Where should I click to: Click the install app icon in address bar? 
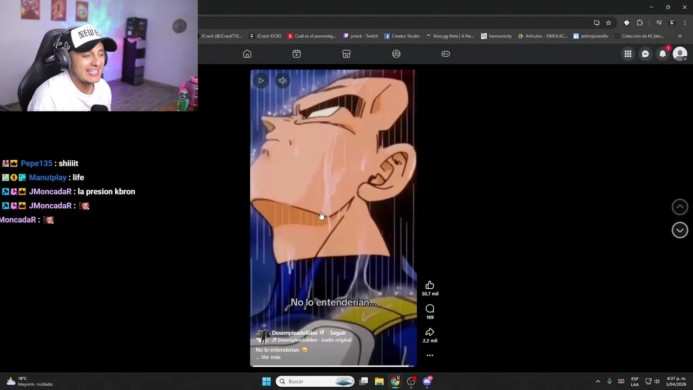597,23
